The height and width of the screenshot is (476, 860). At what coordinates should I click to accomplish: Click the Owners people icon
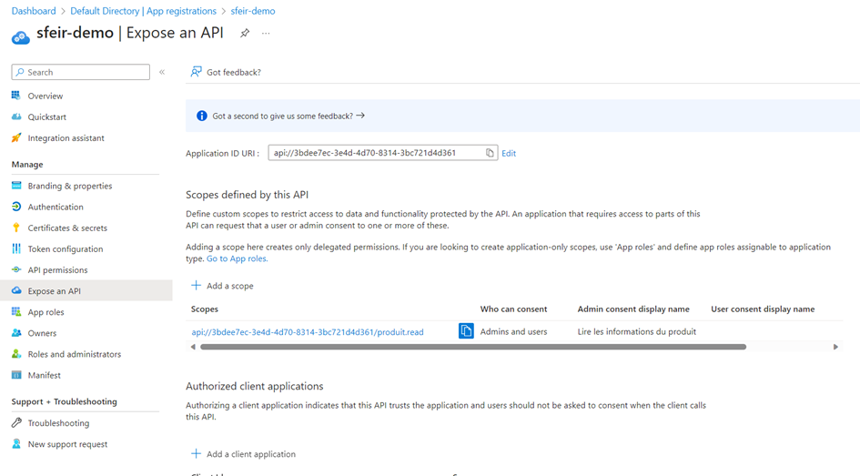click(16, 333)
